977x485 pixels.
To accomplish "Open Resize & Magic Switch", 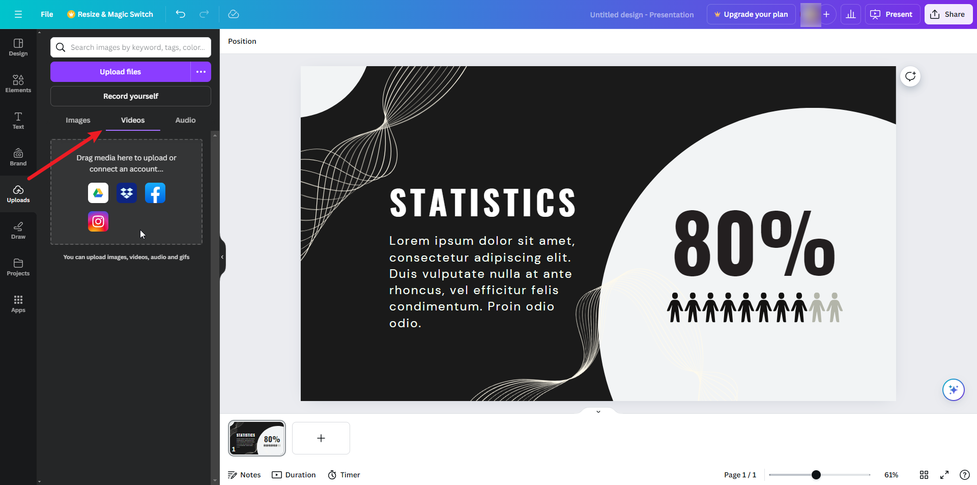I will (x=110, y=14).
